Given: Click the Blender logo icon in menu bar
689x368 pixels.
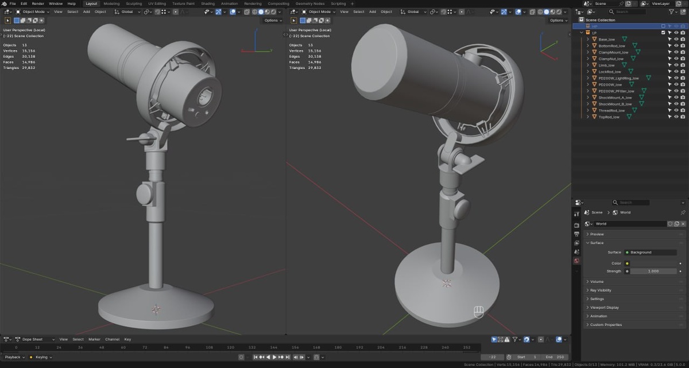Looking at the screenshot, I should [x=3, y=3].
